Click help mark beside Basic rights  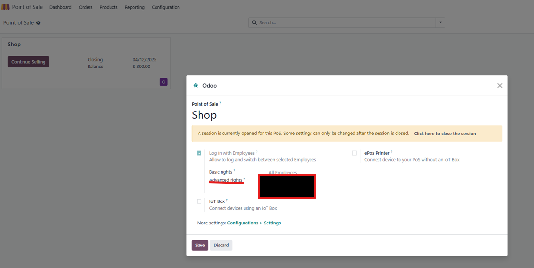pyautogui.click(x=234, y=171)
